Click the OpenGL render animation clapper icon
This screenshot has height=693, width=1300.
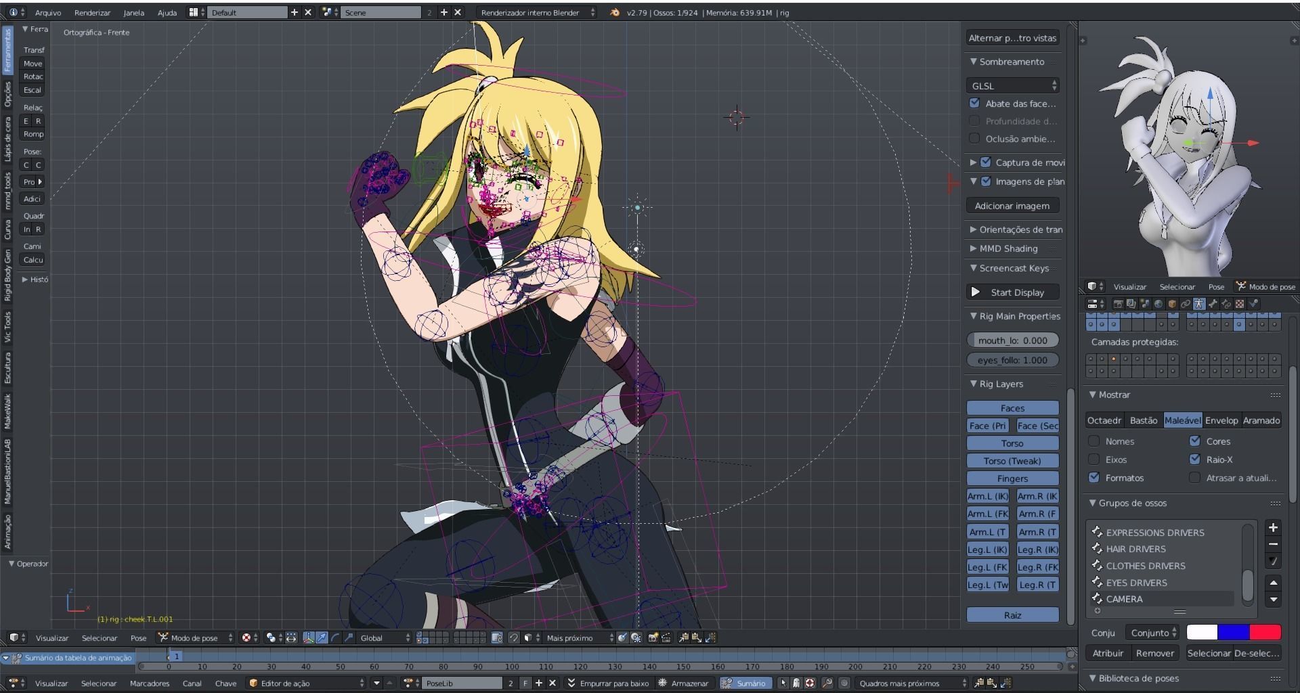click(666, 638)
